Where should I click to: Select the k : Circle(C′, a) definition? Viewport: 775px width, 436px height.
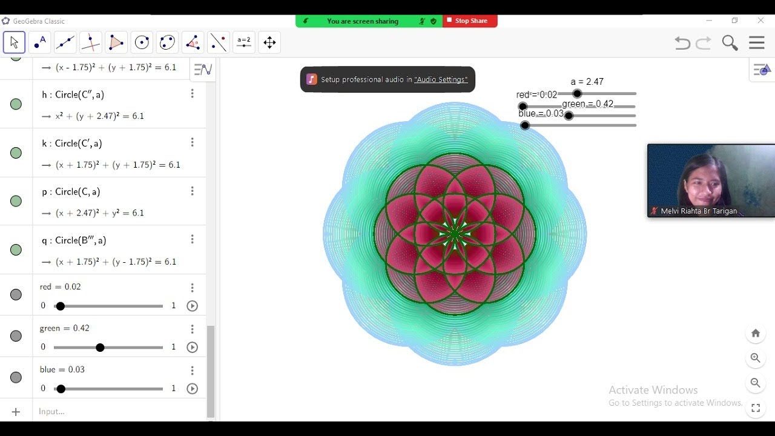[x=72, y=144]
